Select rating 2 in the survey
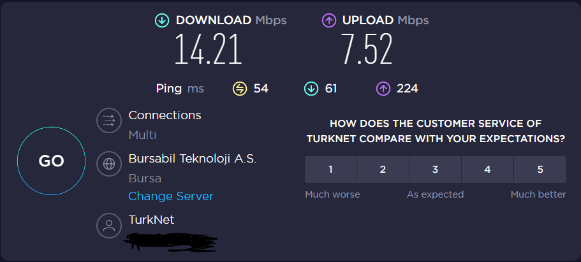581x262 pixels. pyautogui.click(x=383, y=170)
